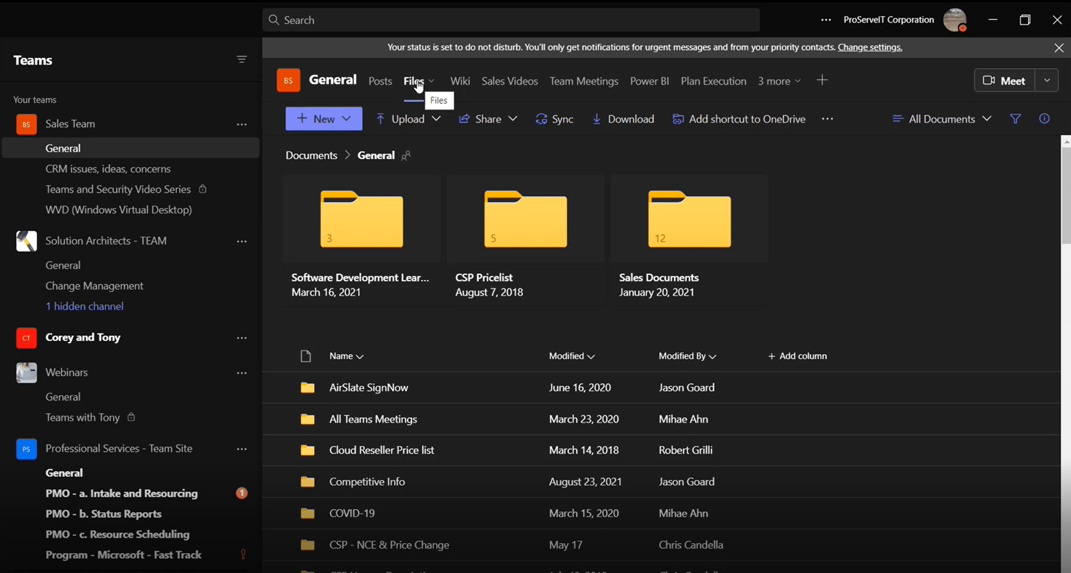The width and height of the screenshot is (1071, 573).
Task: Switch to the Wiki tab
Action: coord(459,81)
